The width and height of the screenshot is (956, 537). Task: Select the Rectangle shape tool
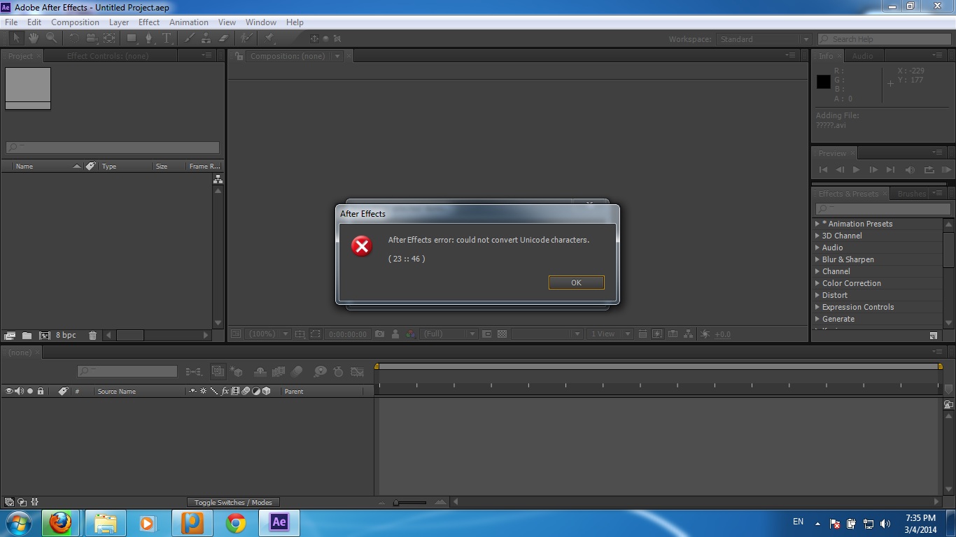[x=132, y=38]
